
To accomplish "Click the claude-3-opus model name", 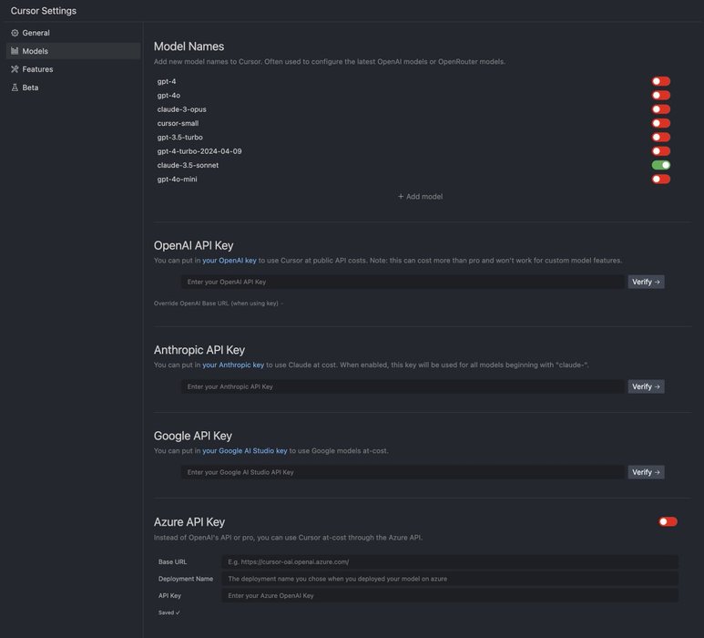I will coord(182,109).
